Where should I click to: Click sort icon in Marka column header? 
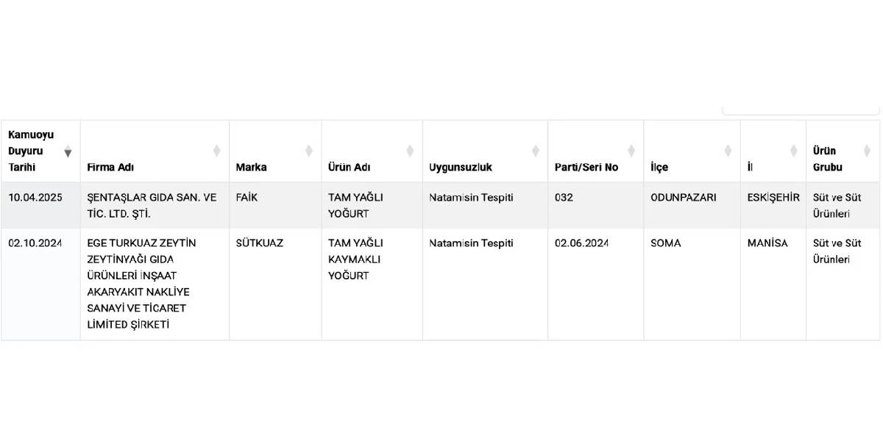pyautogui.click(x=309, y=151)
